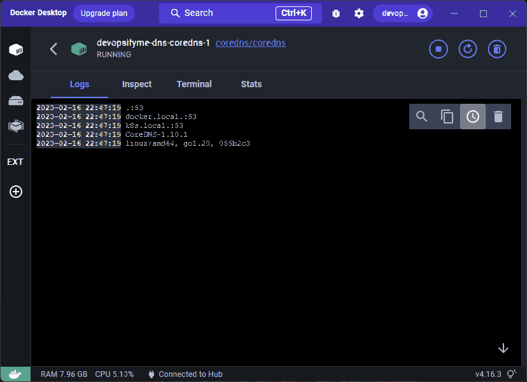Open the Containers section in the sidebar
The width and height of the screenshot is (527, 382).
pos(15,49)
